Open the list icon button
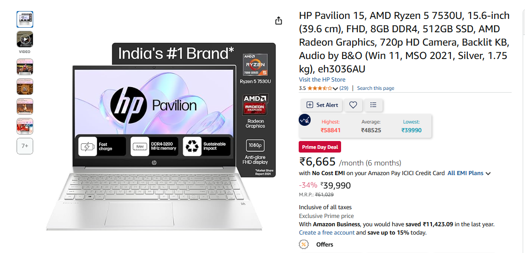This screenshot has width=525, height=253. coord(373,105)
